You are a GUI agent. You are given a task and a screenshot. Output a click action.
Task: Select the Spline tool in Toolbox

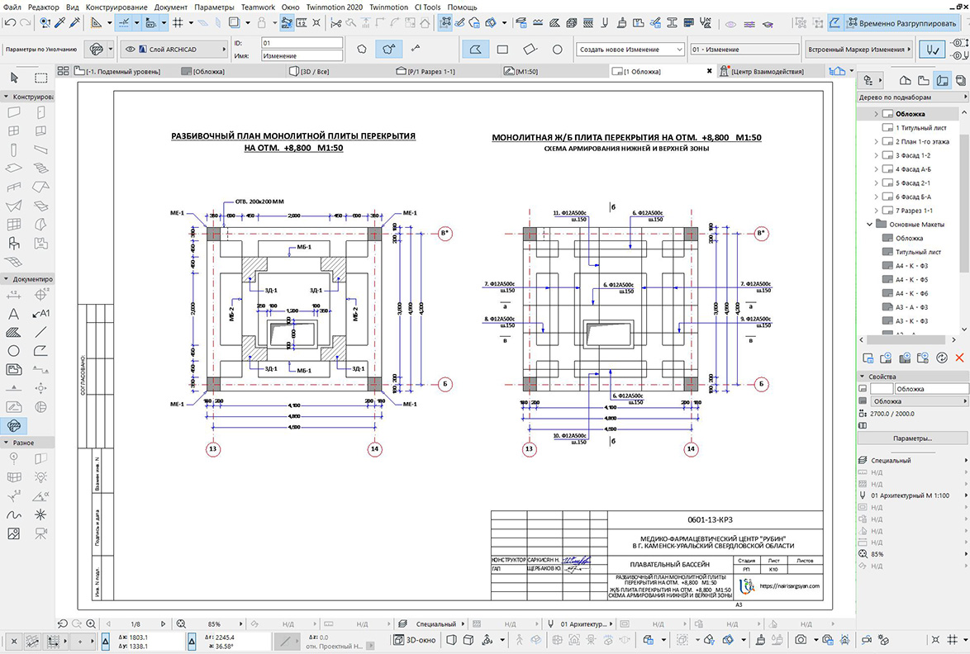click(13, 514)
